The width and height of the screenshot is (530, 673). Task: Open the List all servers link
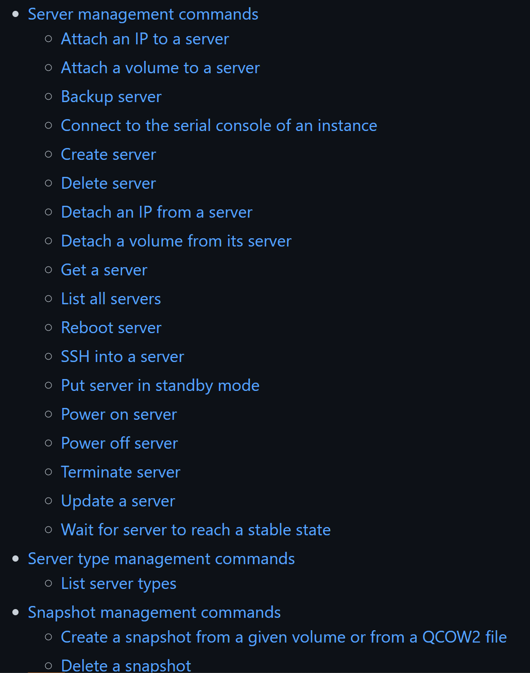click(111, 299)
